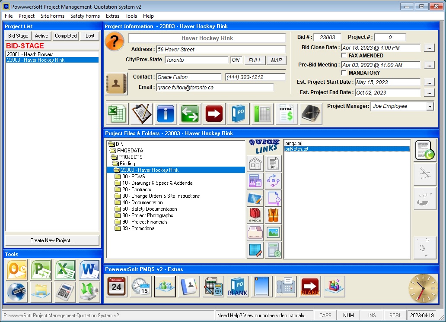
Task: Click the orange question mark icon
Action: [x=115, y=42]
